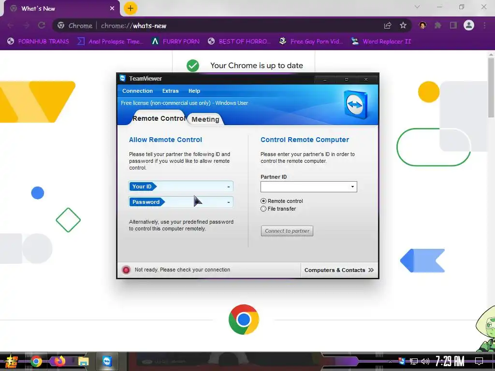Viewport: 495px width, 371px height.
Task: Select the Remote Control tab
Action: 159,118
